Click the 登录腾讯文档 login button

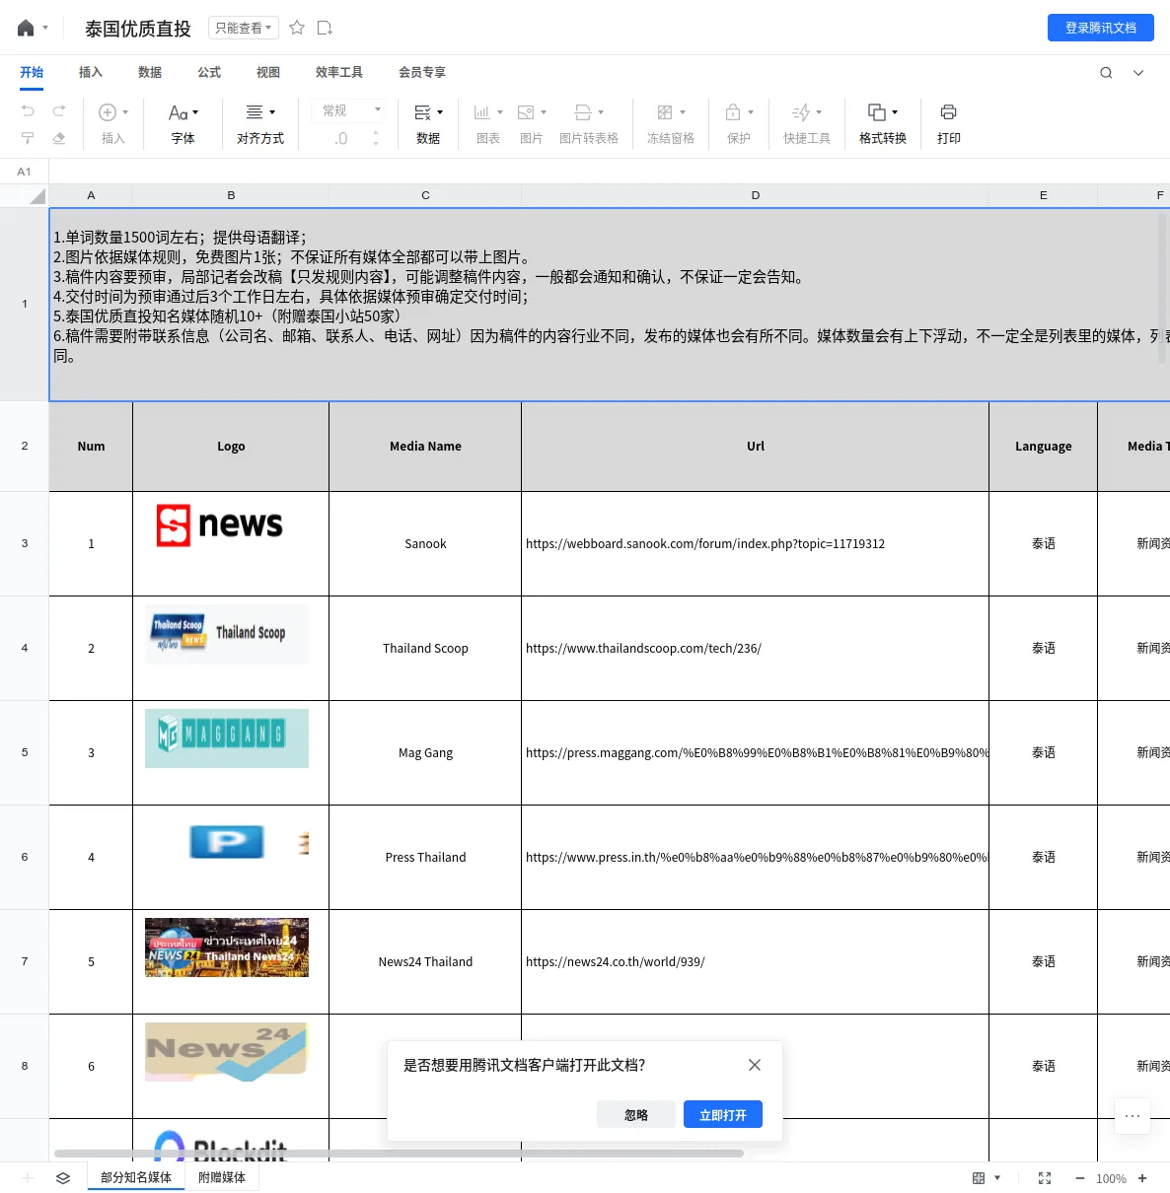[1101, 28]
